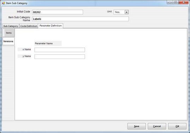Click the x Name input field
Screen dimensions: 190x133
[60, 50]
